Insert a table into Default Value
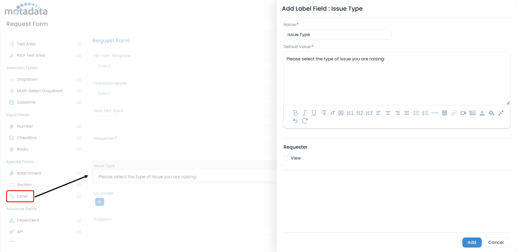 [x=444, y=113]
